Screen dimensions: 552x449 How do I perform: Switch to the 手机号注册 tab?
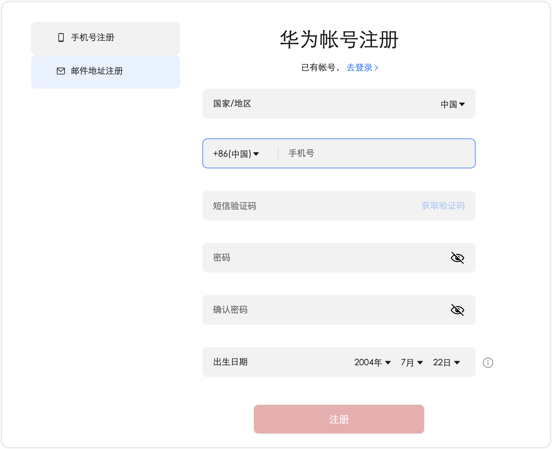tap(105, 38)
